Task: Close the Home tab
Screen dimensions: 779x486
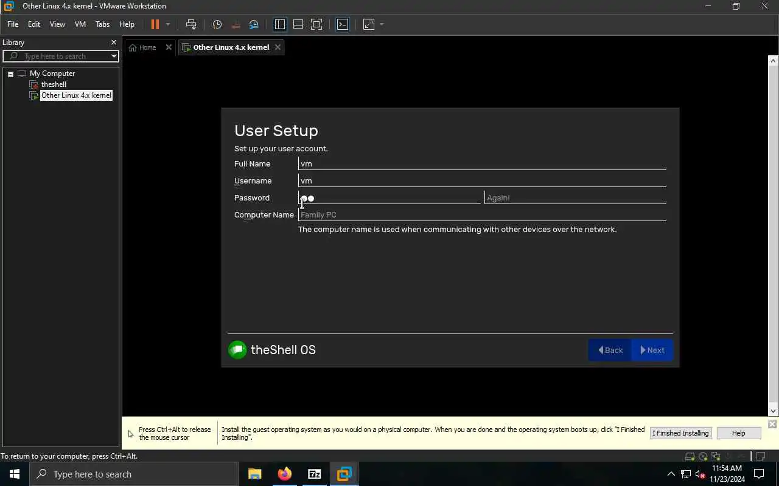Action: [x=169, y=47]
